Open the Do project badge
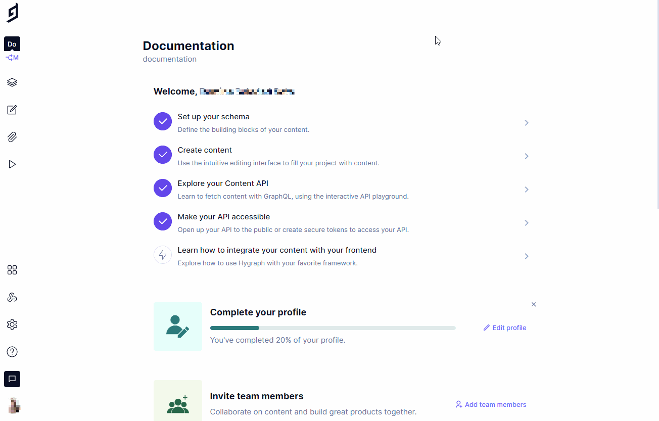This screenshot has height=421, width=659. 12,44
